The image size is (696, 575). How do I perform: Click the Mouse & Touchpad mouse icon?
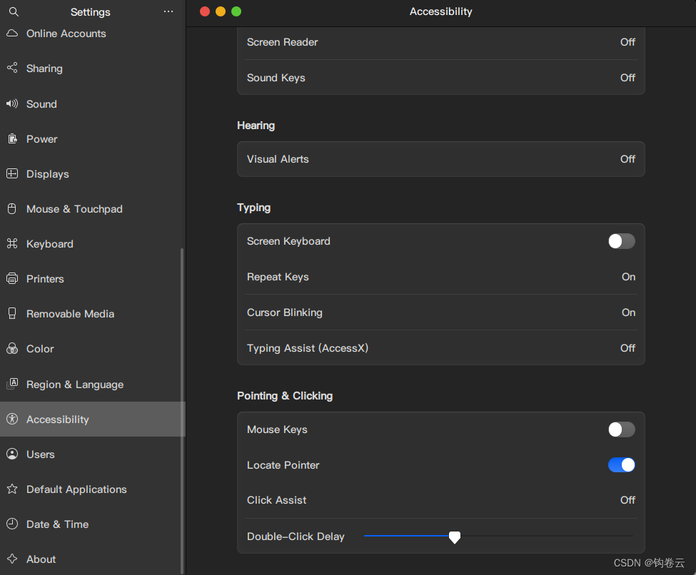tap(12, 208)
